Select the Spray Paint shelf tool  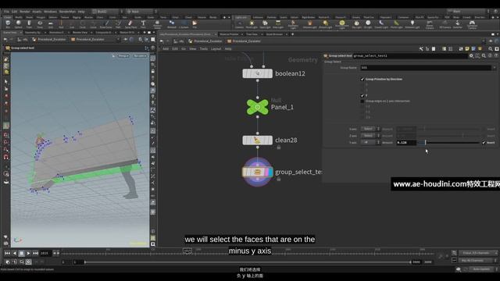130,24
